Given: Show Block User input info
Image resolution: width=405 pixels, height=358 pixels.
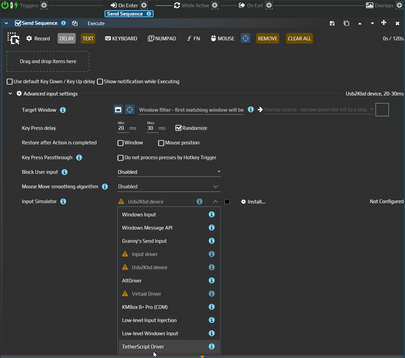Looking at the screenshot, I should click(65, 172).
